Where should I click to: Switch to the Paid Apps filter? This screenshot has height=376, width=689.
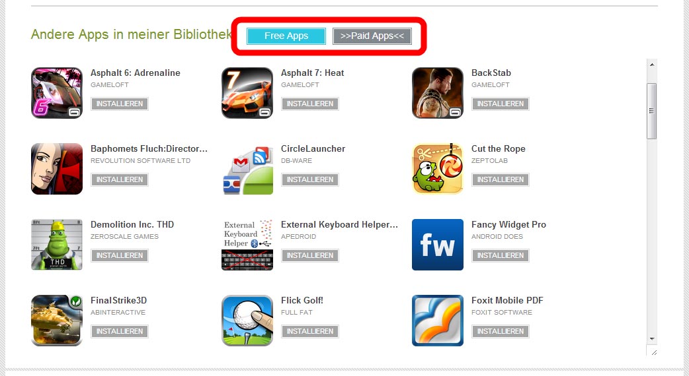372,36
